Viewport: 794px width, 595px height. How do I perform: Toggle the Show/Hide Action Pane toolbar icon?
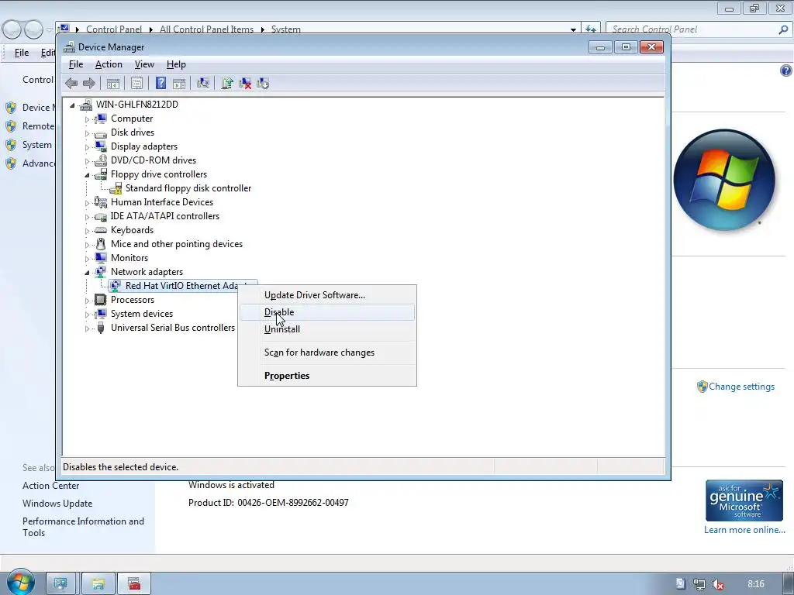[179, 84]
